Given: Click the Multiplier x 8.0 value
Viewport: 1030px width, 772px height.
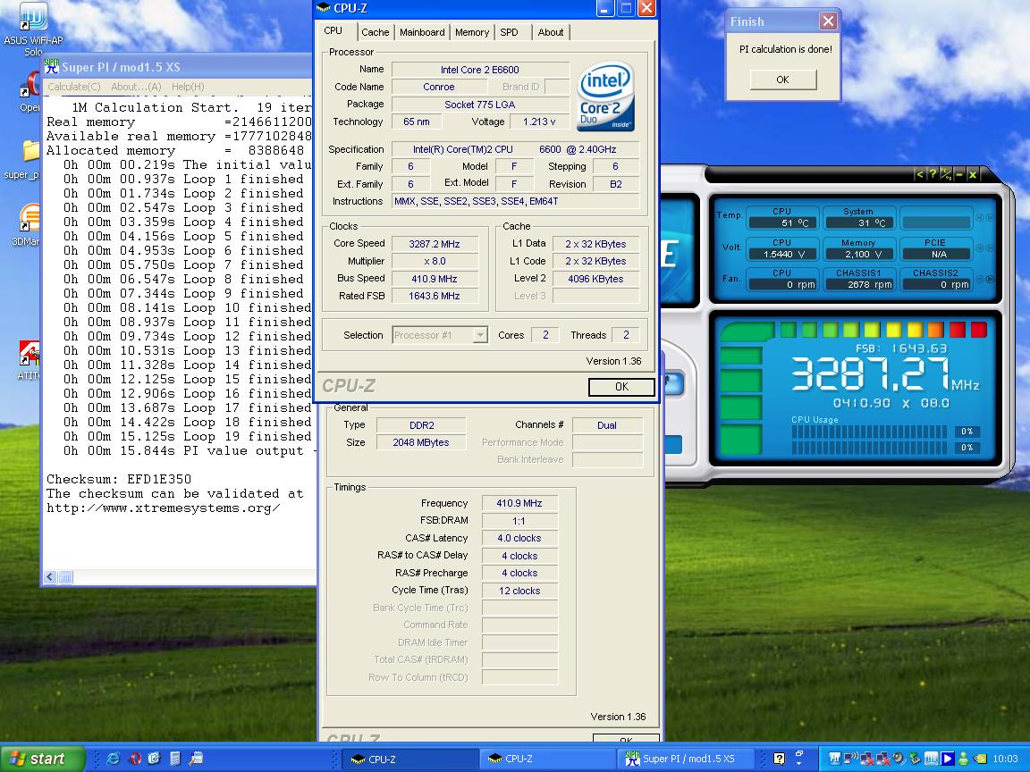Looking at the screenshot, I should (x=435, y=261).
